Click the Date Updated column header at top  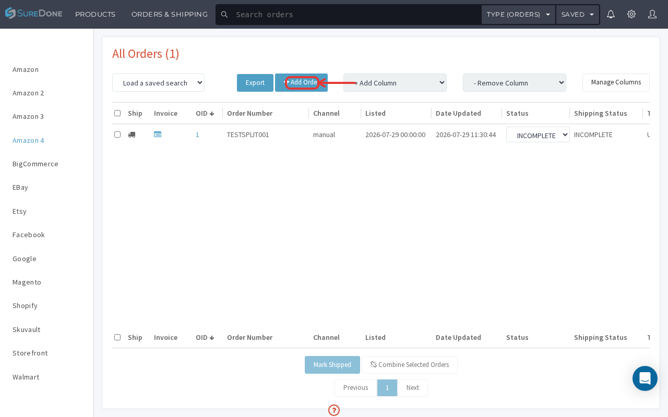click(x=458, y=113)
